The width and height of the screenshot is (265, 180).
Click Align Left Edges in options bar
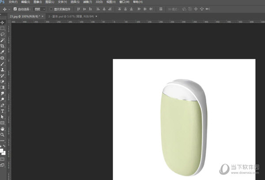click(98, 9)
